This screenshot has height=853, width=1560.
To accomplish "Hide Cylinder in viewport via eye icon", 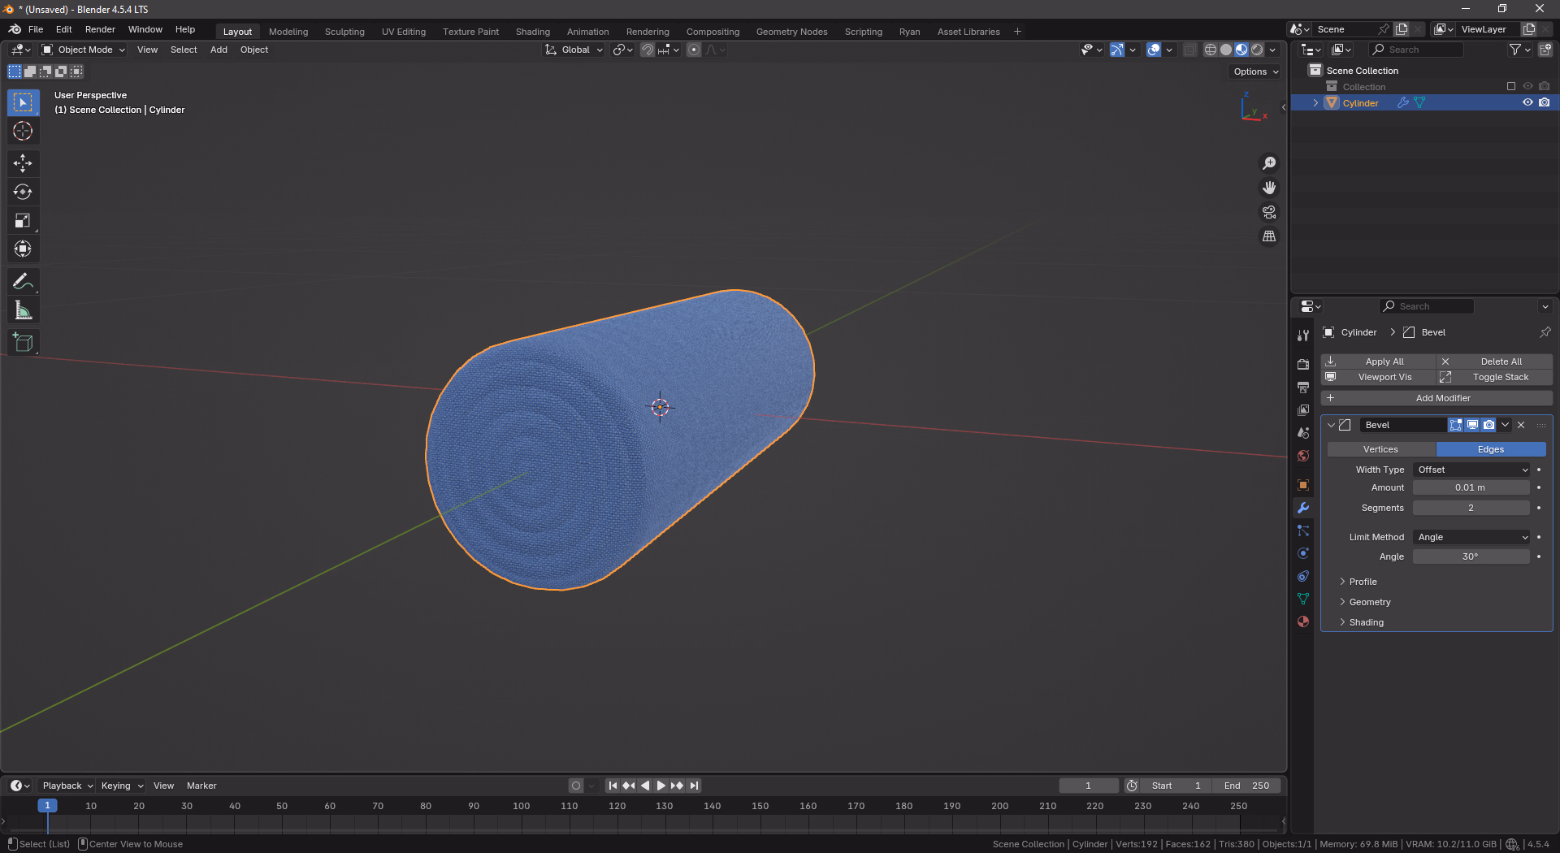I will (x=1527, y=103).
